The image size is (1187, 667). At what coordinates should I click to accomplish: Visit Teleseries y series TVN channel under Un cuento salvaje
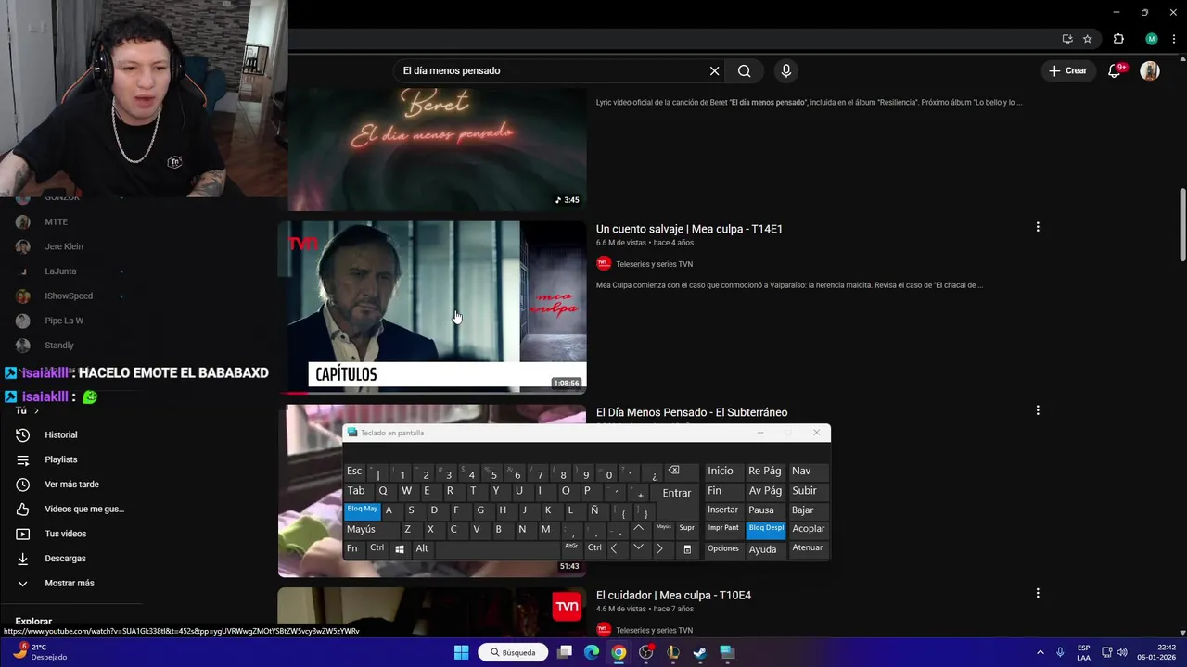pos(654,264)
